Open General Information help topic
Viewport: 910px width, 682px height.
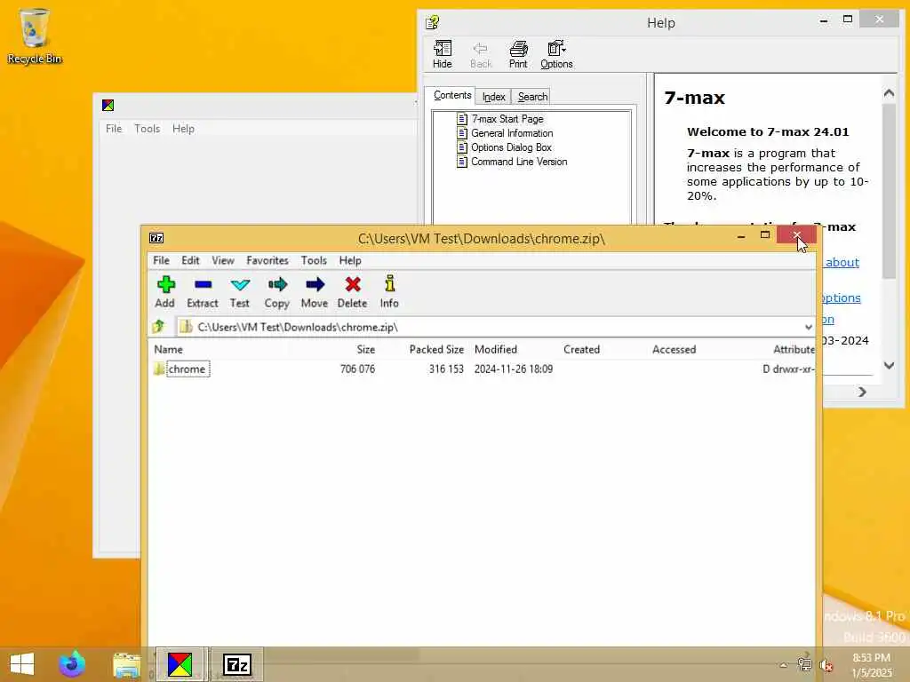pos(512,133)
